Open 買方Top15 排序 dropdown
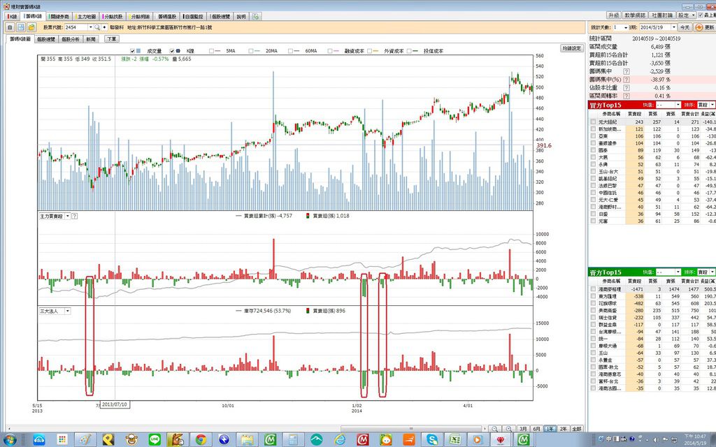Screen dimensions: 716x447 click(713, 105)
